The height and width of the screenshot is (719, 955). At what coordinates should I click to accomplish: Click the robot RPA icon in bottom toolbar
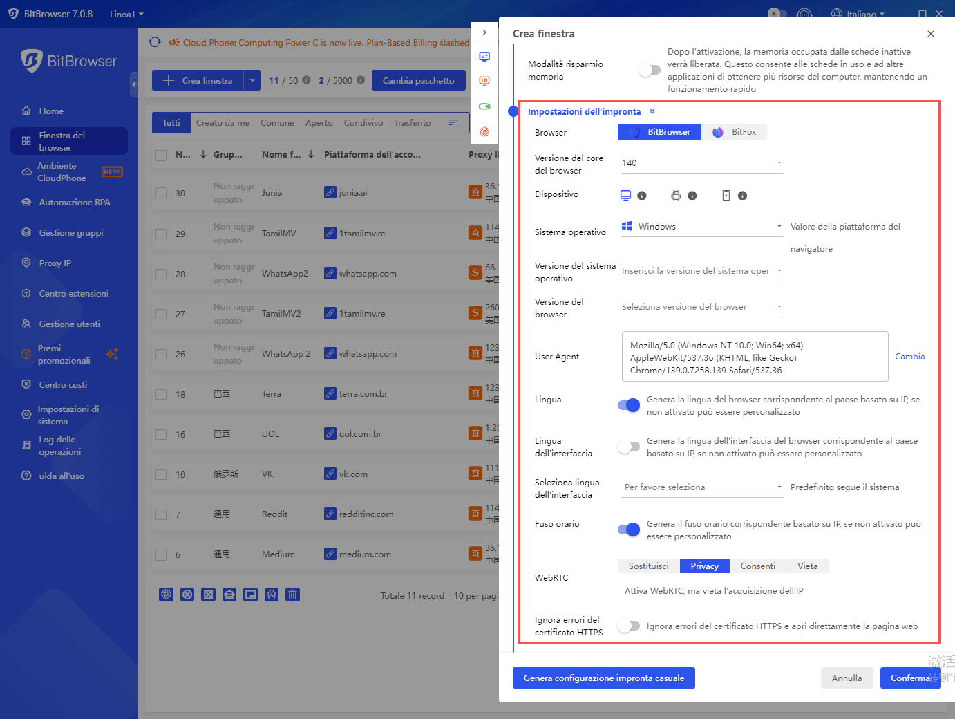click(229, 594)
